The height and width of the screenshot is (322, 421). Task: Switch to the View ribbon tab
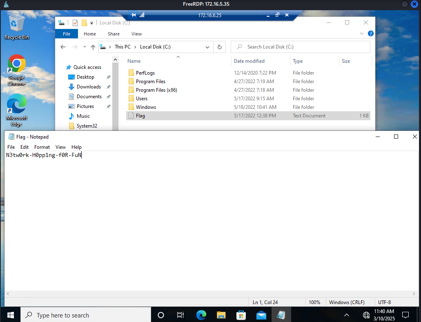136,34
